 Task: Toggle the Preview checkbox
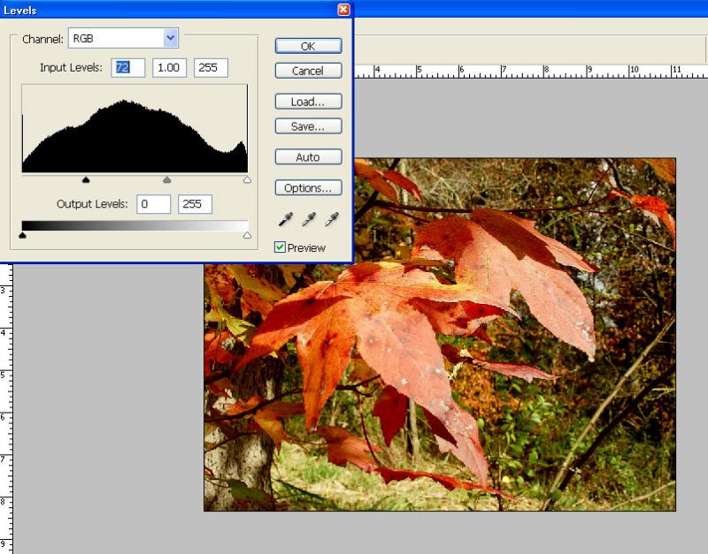[280, 247]
